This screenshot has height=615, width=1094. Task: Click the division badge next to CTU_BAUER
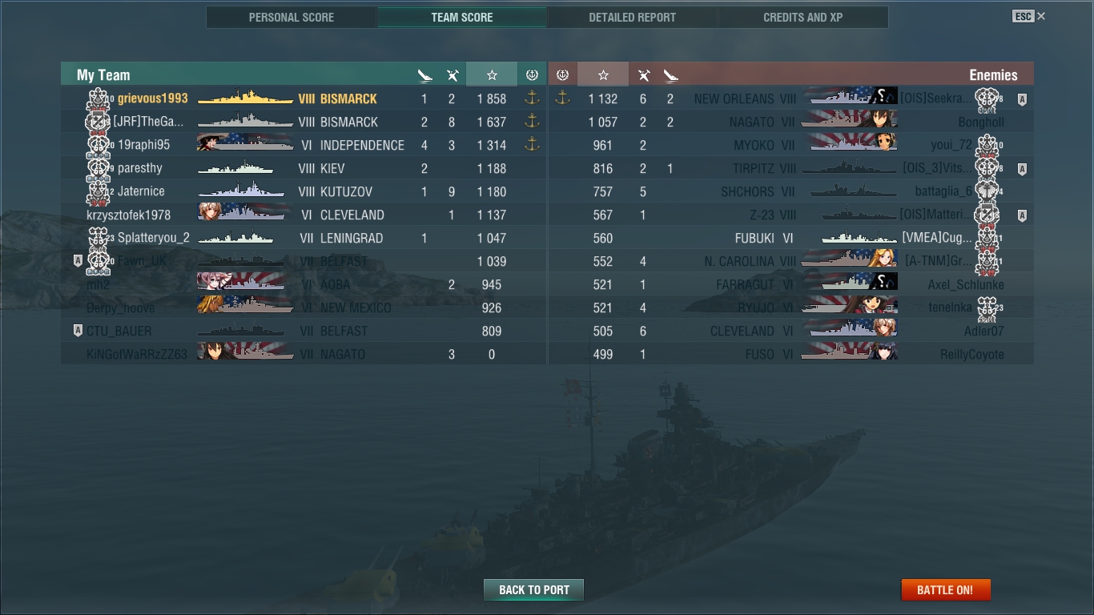[78, 331]
